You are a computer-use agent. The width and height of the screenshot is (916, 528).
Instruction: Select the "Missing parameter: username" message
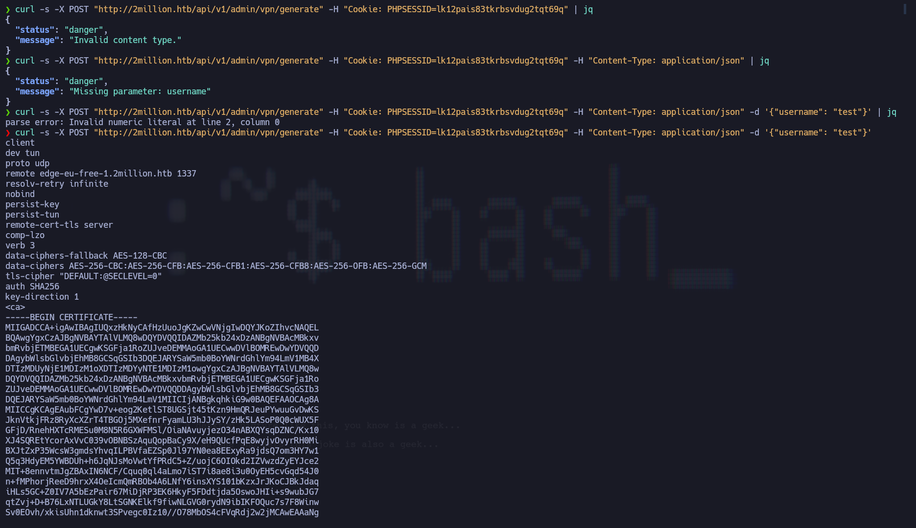pos(140,91)
